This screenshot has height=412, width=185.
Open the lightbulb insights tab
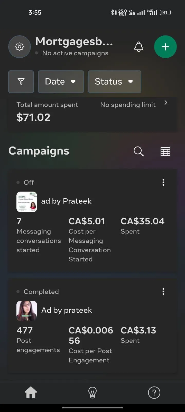92,393
